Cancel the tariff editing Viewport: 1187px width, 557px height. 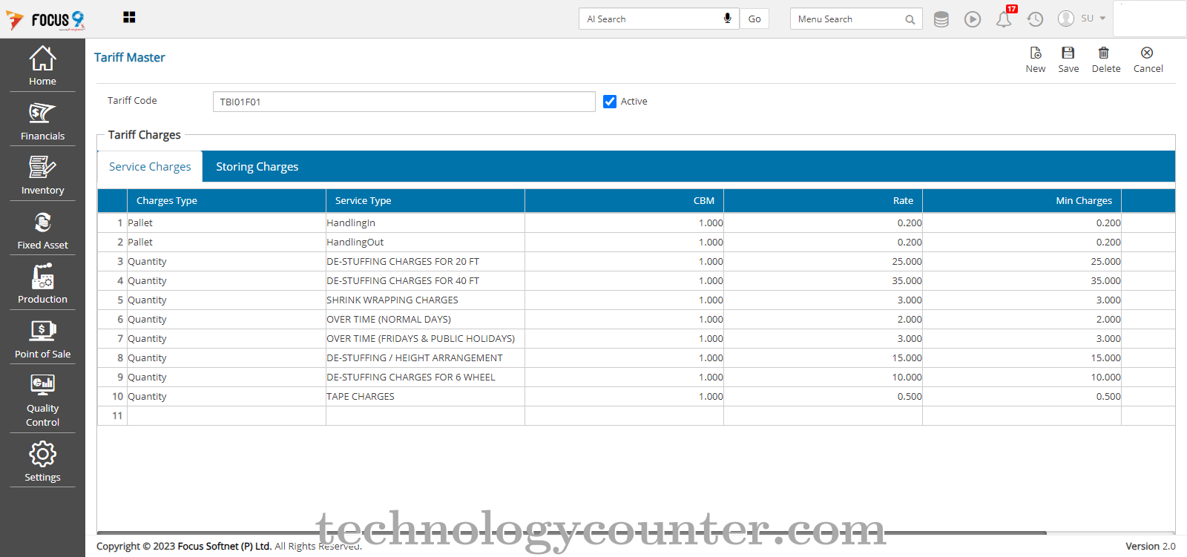(x=1148, y=60)
